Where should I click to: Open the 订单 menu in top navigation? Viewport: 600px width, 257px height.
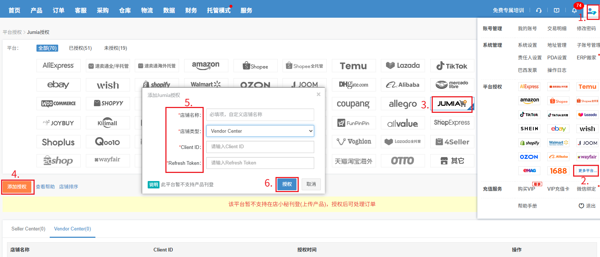[x=59, y=10]
